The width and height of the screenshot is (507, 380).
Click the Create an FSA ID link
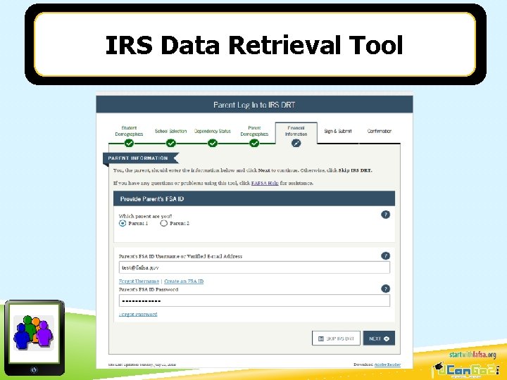coord(184,281)
